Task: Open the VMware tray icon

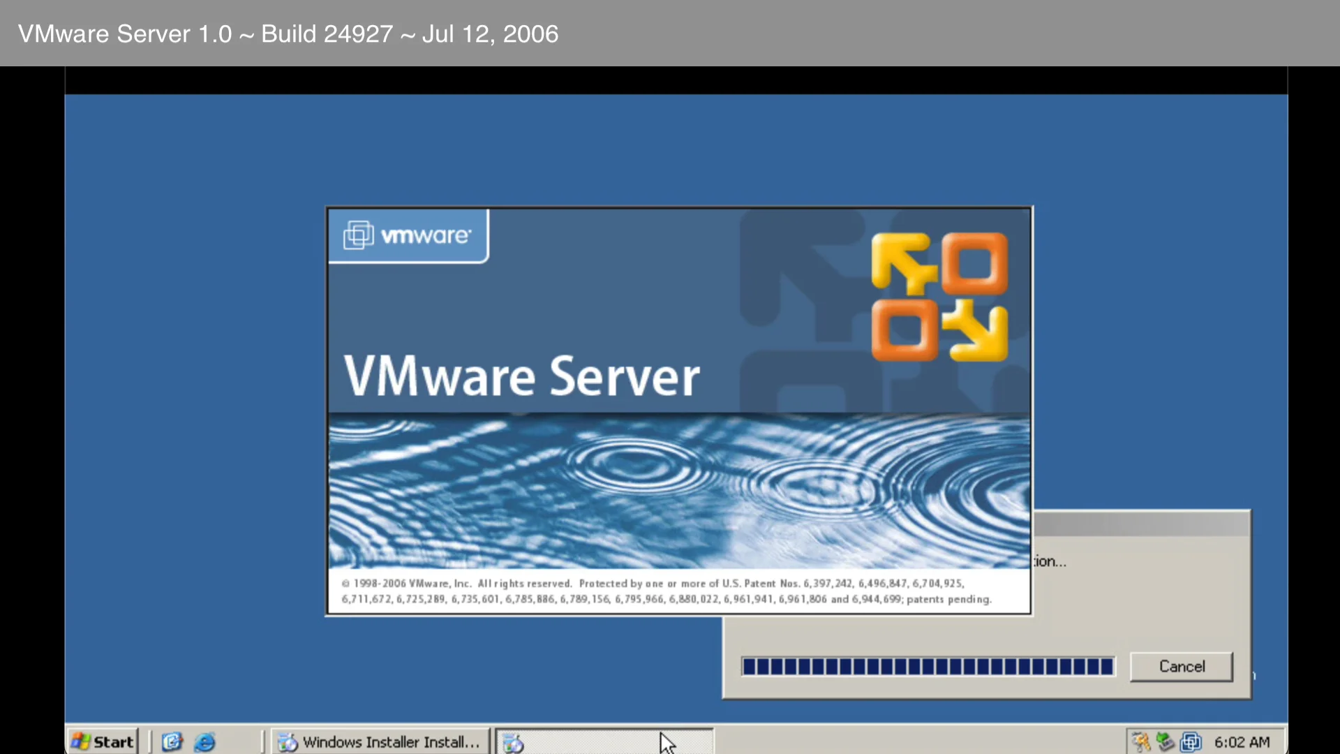Action: click(1191, 741)
